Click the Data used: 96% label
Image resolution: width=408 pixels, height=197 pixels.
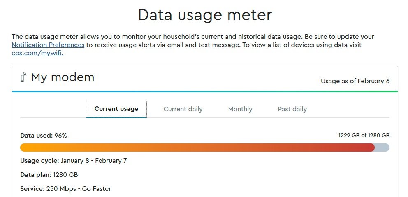coord(44,135)
